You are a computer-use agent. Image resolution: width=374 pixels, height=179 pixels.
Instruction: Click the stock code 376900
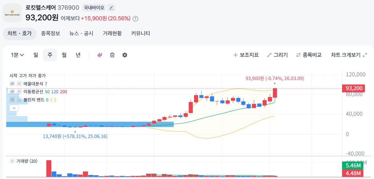[x=69, y=8]
